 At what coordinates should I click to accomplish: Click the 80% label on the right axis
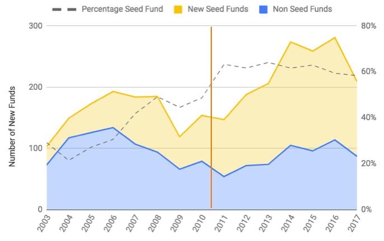coord(368,26)
